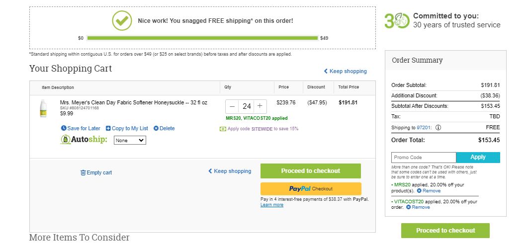Viewport: 528px width, 247px height.
Task: Remove the MRS20 promo code
Action: pos(429,191)
